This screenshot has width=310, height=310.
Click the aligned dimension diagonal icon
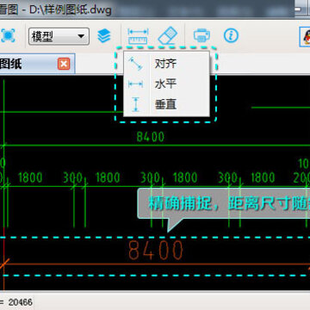(135, 64)
